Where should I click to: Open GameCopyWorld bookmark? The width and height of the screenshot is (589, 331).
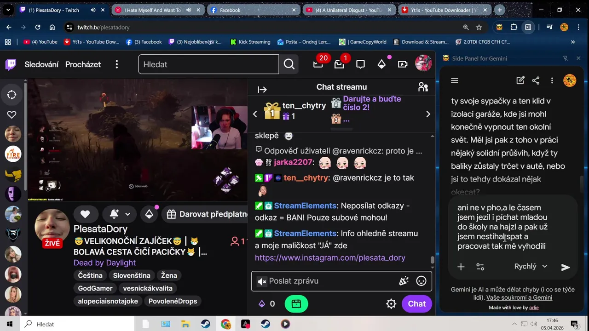363,42
